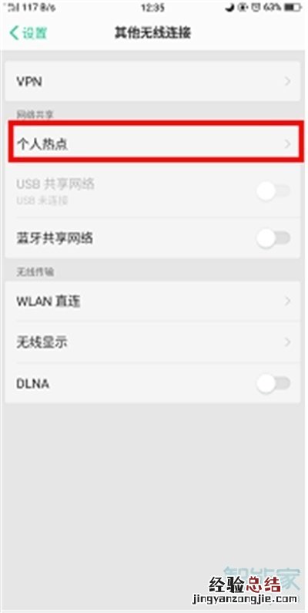Tap the alarm clock status icon

256,8
